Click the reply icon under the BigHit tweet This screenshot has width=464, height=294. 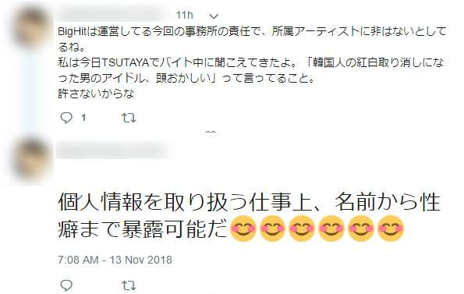[66, 118]
